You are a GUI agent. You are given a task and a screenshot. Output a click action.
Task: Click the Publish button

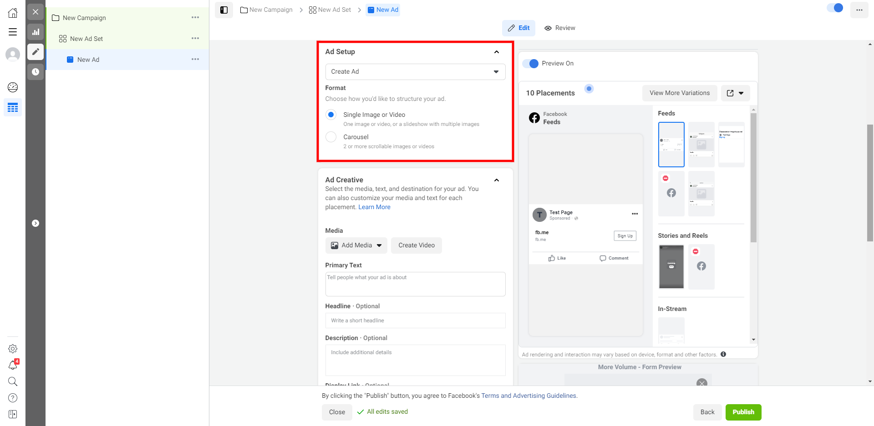tap(743, 412)
